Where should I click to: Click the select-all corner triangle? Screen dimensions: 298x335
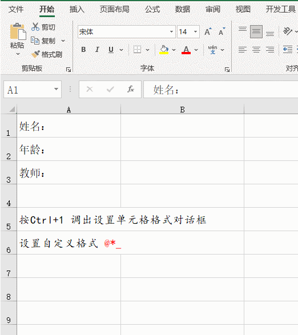(x=12, y=109)
